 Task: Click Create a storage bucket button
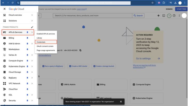[104, 66]
